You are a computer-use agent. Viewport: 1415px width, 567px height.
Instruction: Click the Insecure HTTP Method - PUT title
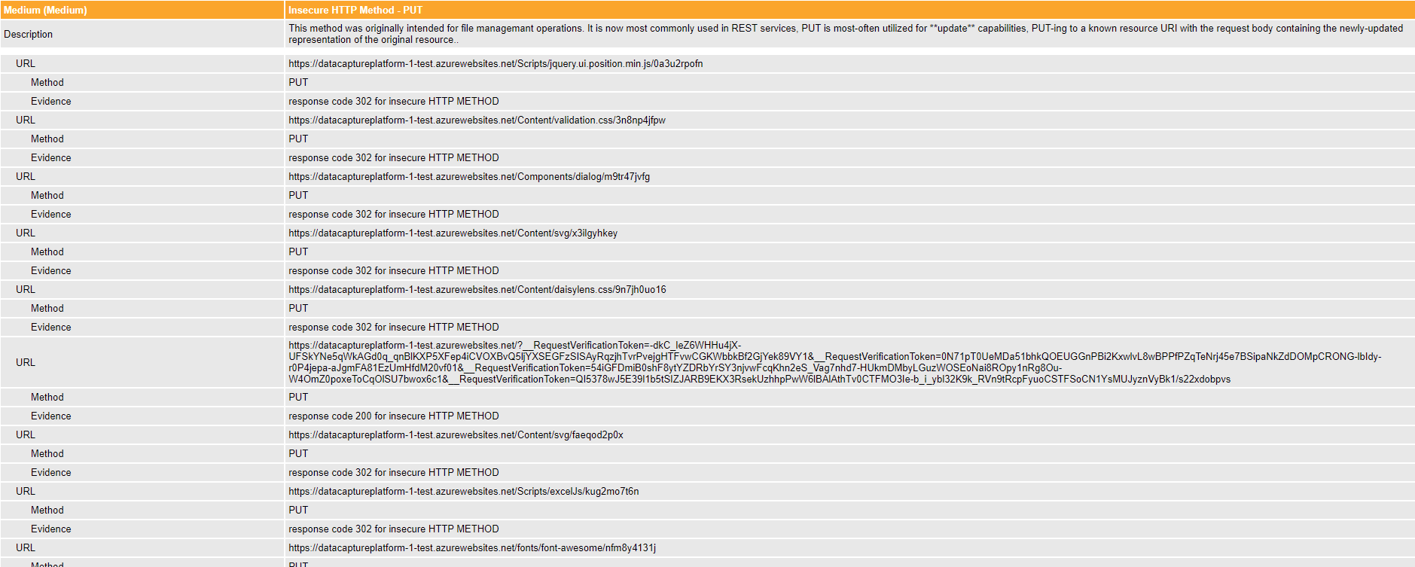[x=355, y=11]
